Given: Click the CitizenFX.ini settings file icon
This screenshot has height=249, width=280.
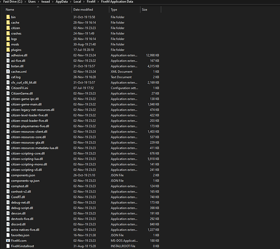Looking at the screenshot, I should click(x=8, y=88).
